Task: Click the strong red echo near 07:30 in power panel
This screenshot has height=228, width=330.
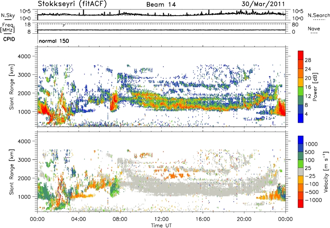Action: (114, 101)
